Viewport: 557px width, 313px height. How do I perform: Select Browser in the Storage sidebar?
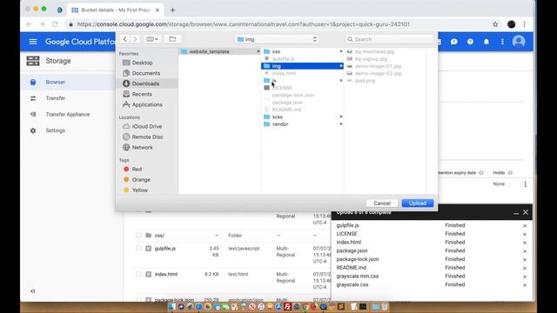[x=55, y=82]
